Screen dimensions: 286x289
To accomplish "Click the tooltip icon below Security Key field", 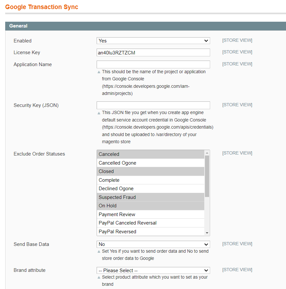I will 99,112.
